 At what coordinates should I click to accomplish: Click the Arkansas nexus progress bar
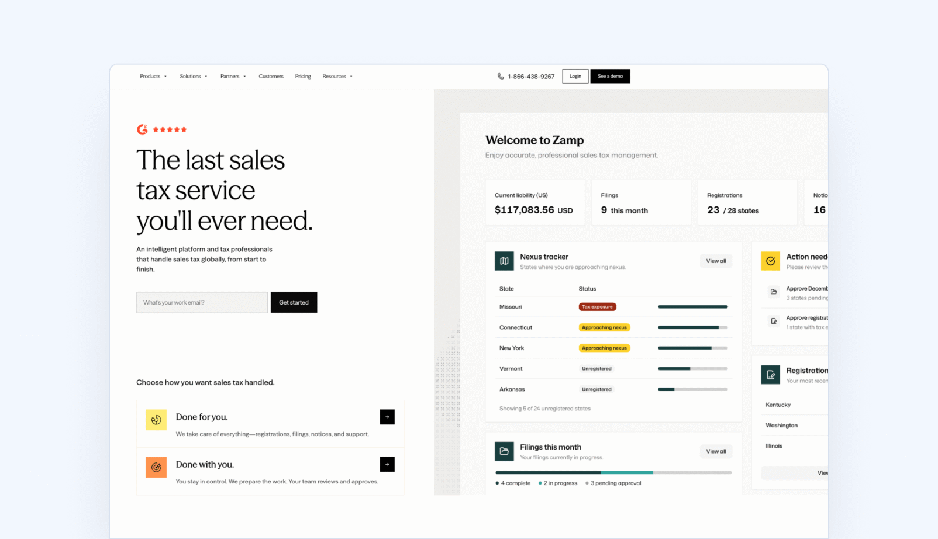click(x=693, y=389)
